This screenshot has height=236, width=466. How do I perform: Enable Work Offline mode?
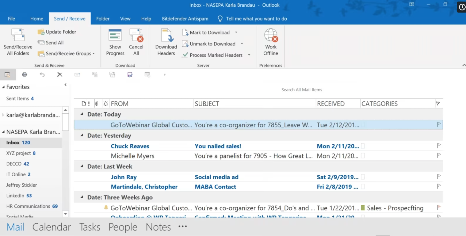(270, 42)
